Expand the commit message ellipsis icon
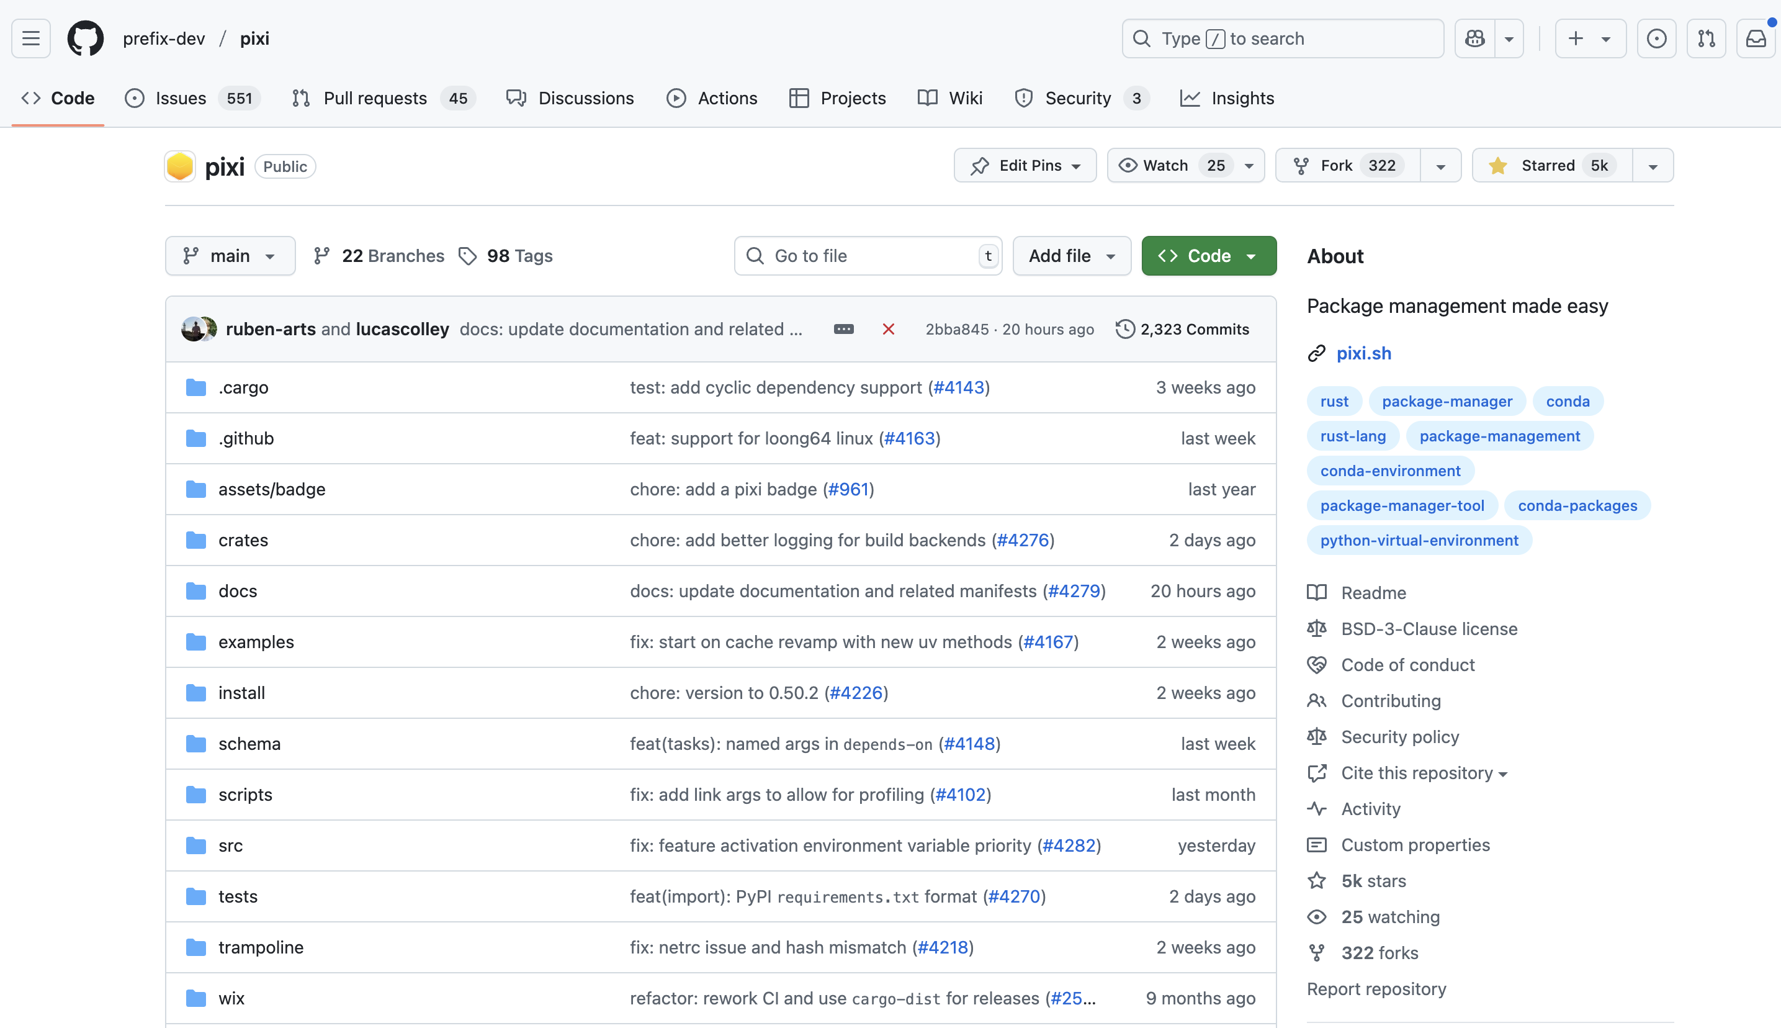 [843, 329]
